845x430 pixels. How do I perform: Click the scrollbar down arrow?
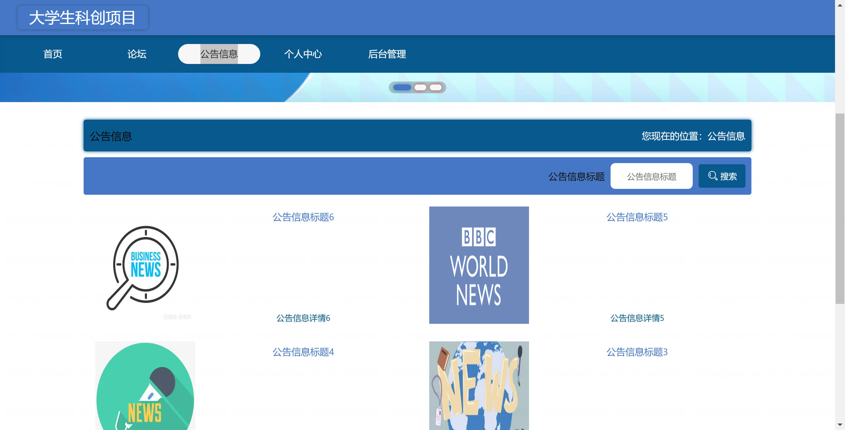point(840,425)
